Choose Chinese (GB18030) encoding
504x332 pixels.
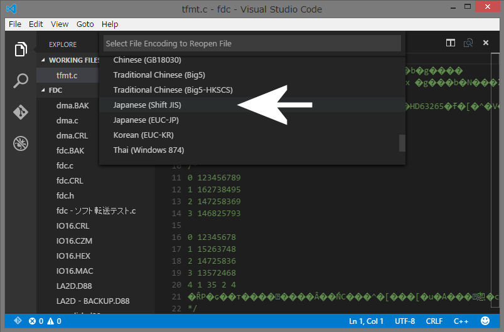(x=252, y=60)
